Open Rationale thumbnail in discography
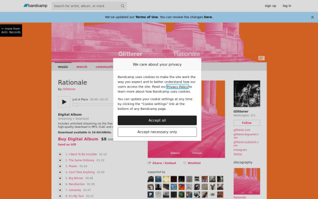The height and width of the screenshot is (199, 318). [247, 181]
